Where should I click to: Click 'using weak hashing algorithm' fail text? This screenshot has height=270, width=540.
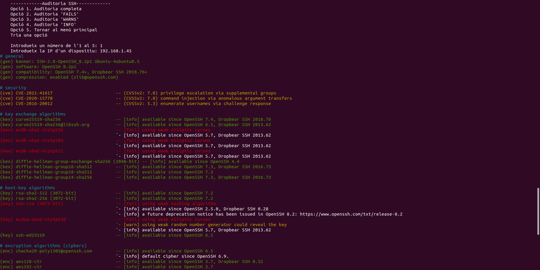tap(179, 204)
